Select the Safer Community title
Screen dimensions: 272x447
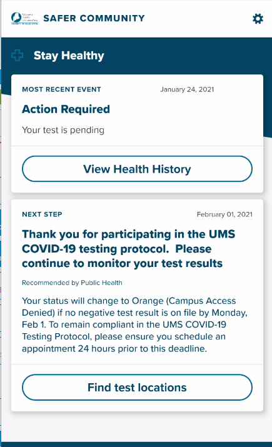click(x=94, y=18)
